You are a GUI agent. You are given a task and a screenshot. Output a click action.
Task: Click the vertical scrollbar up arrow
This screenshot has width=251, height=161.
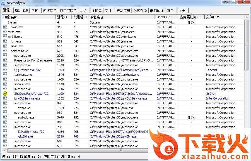pos(246,17)
